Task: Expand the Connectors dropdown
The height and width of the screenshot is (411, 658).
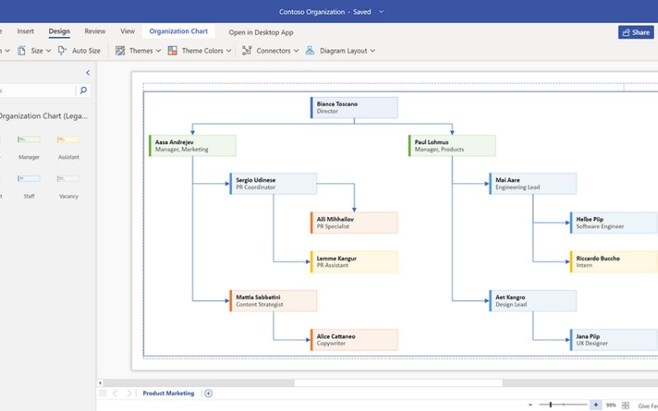Action: (x=296, y=51)
